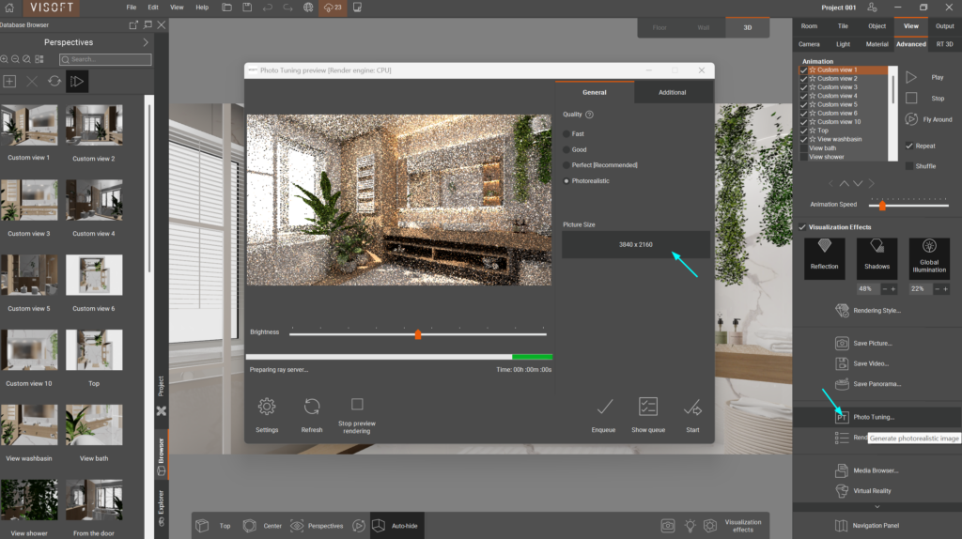Select Fast quality
This screenshot has height=539, width=962.
(x=566, y=133)
